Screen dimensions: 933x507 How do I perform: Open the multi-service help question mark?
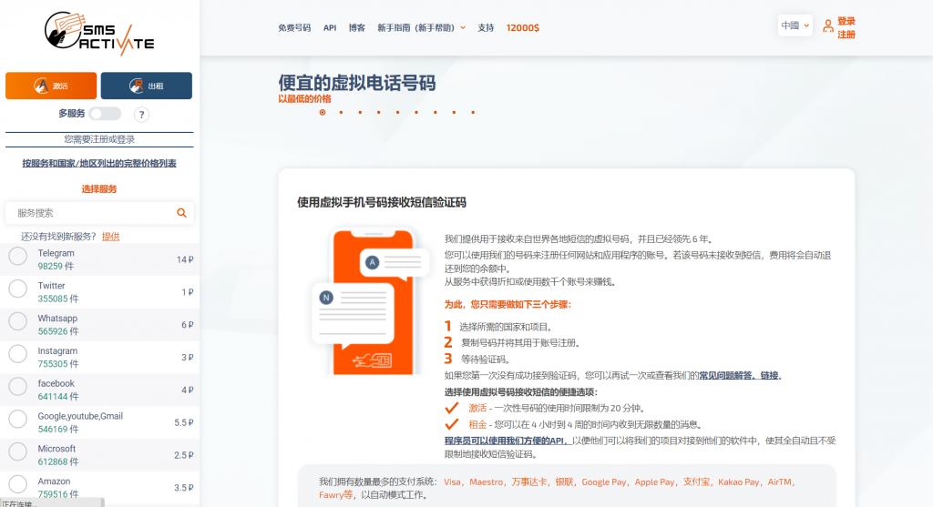[x=141, y=115]
